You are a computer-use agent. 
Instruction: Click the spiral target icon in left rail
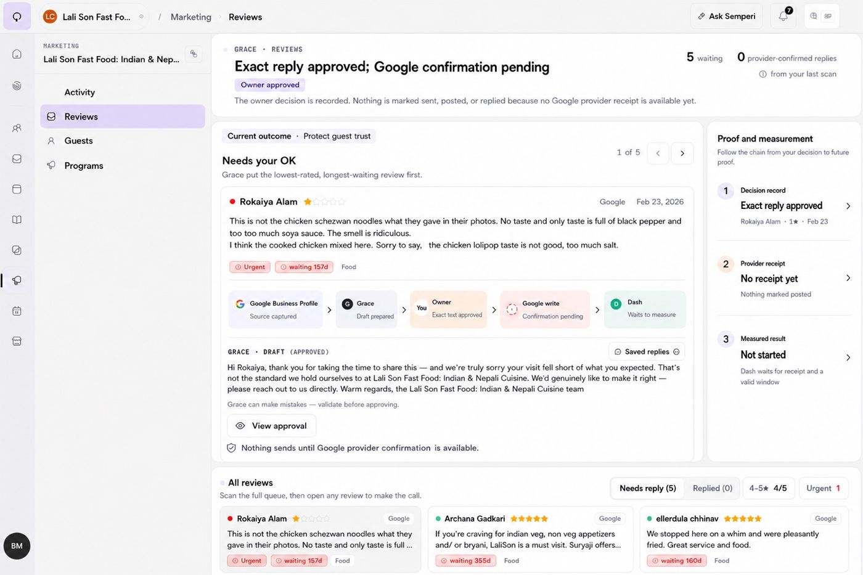click(x=17, y=86)
